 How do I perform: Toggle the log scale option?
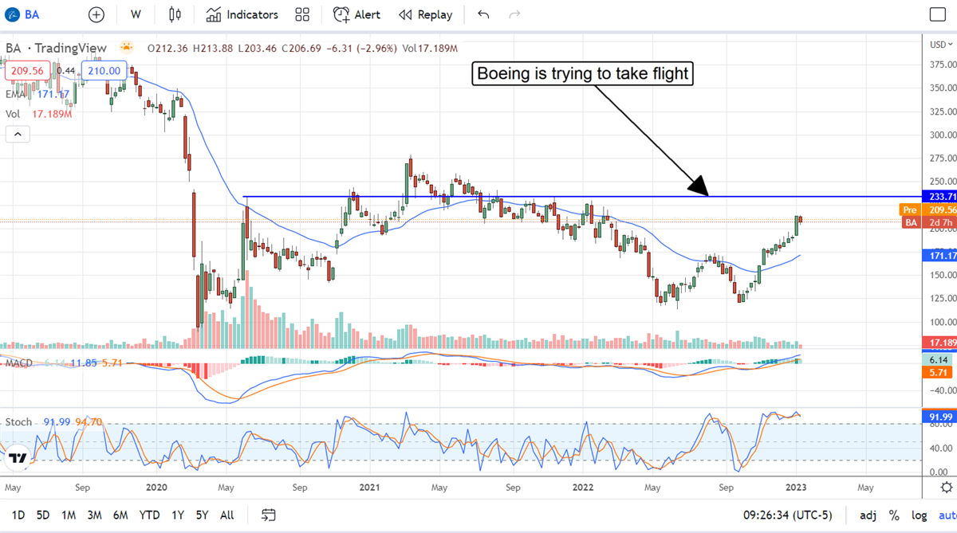(919, 515)
